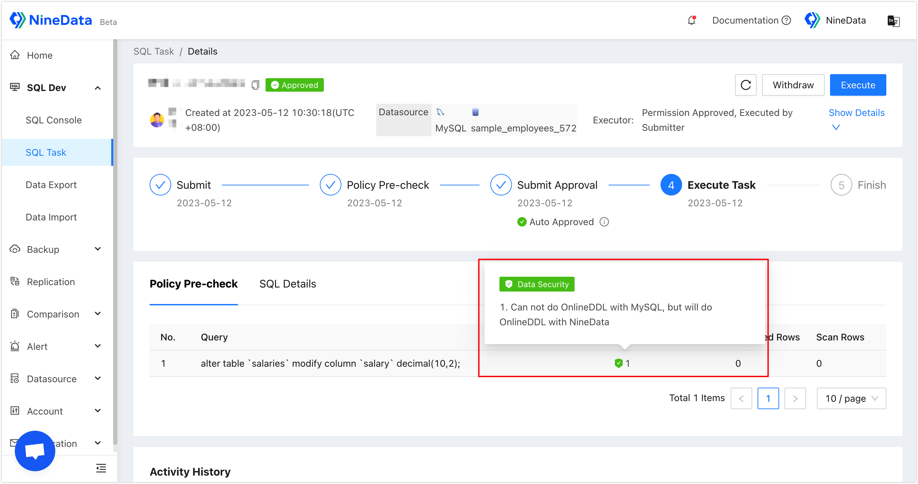Expand the Account menu

click(x=98, y=411)
